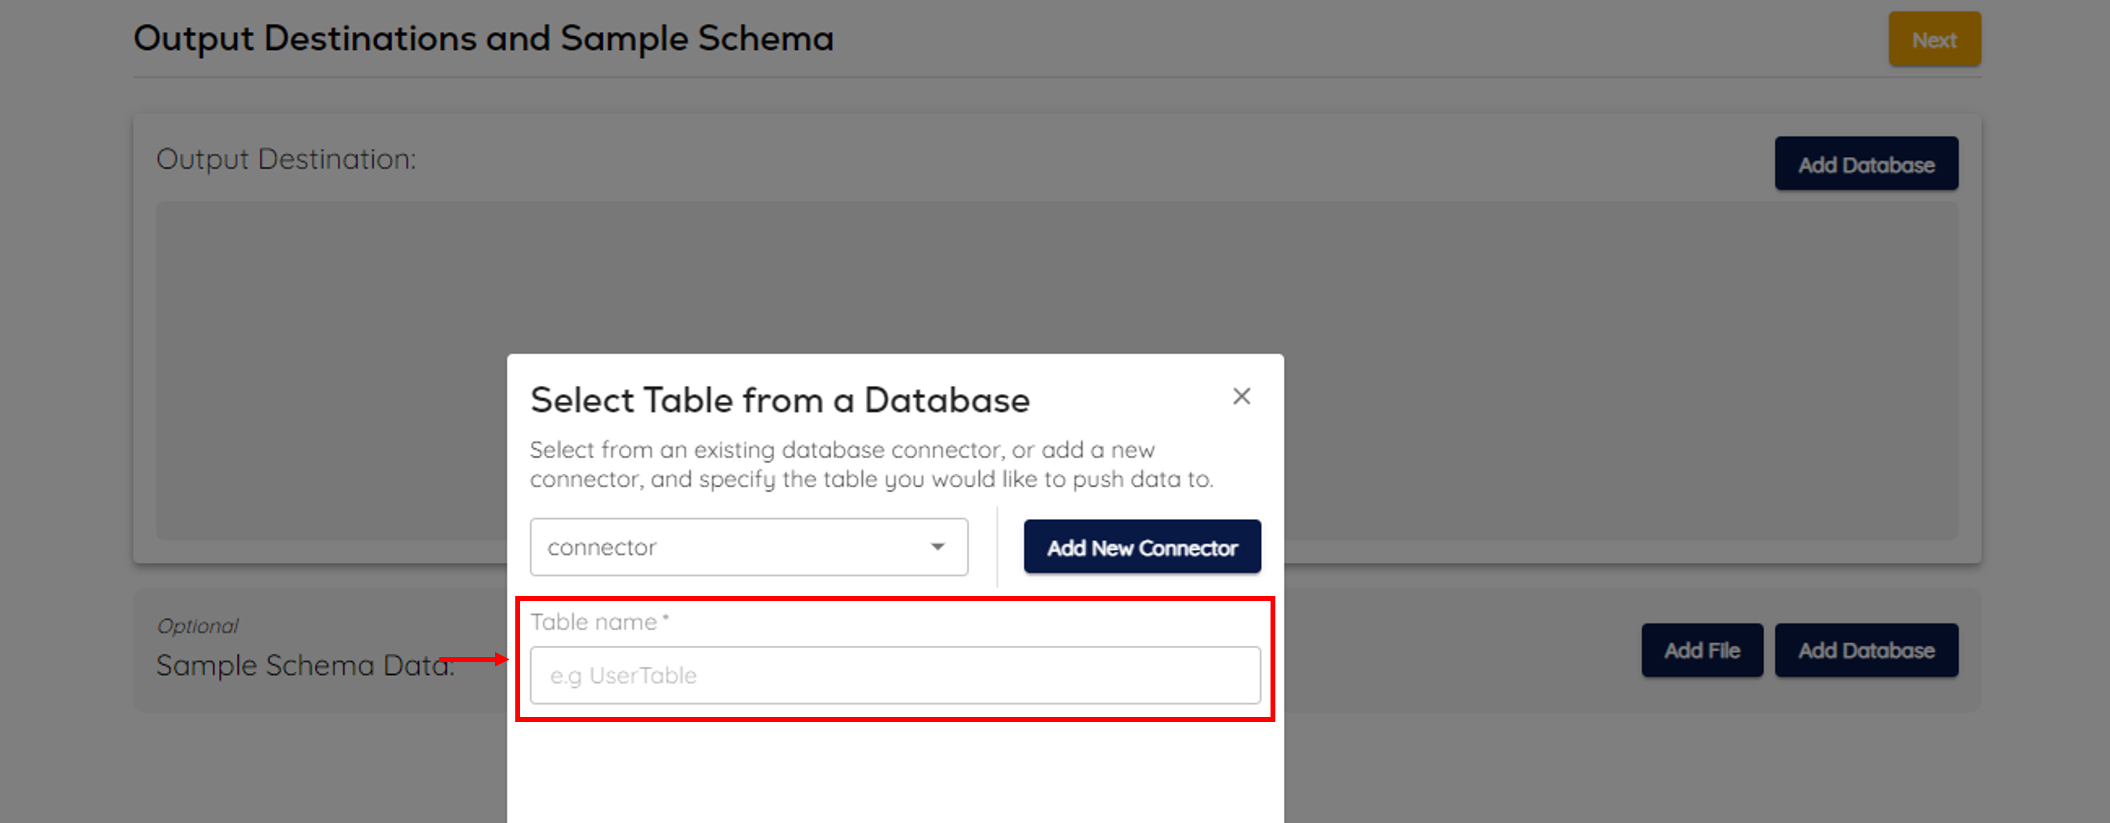
Task: Click the dialog description paragraph
Action: pyautogui.click(x=871, y=464)
